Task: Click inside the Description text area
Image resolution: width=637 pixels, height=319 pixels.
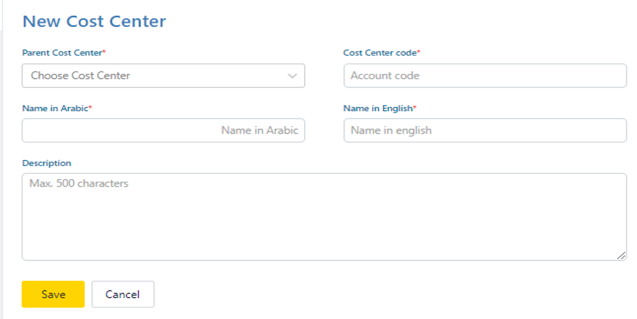Action: 324,217
